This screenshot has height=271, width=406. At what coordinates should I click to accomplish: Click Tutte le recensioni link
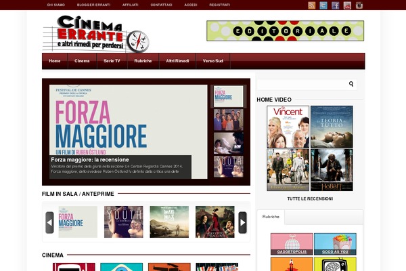310,199
